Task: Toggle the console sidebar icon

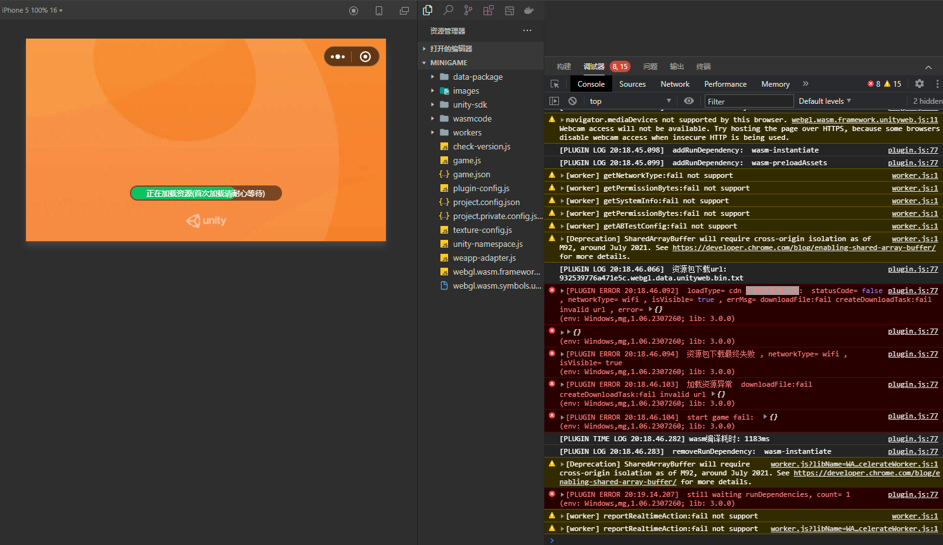Action: 555,101
